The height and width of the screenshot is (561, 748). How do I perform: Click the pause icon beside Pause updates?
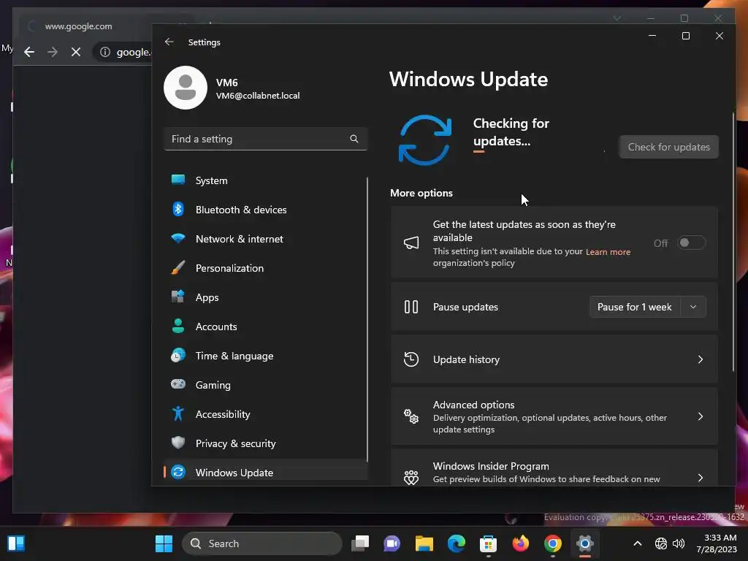411,307
